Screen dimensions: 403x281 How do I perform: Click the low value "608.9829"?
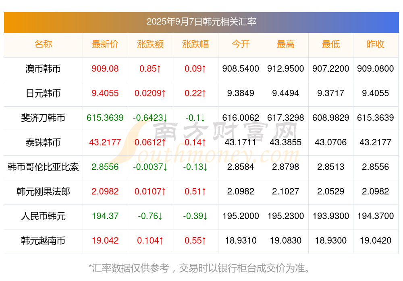(331, 118)
